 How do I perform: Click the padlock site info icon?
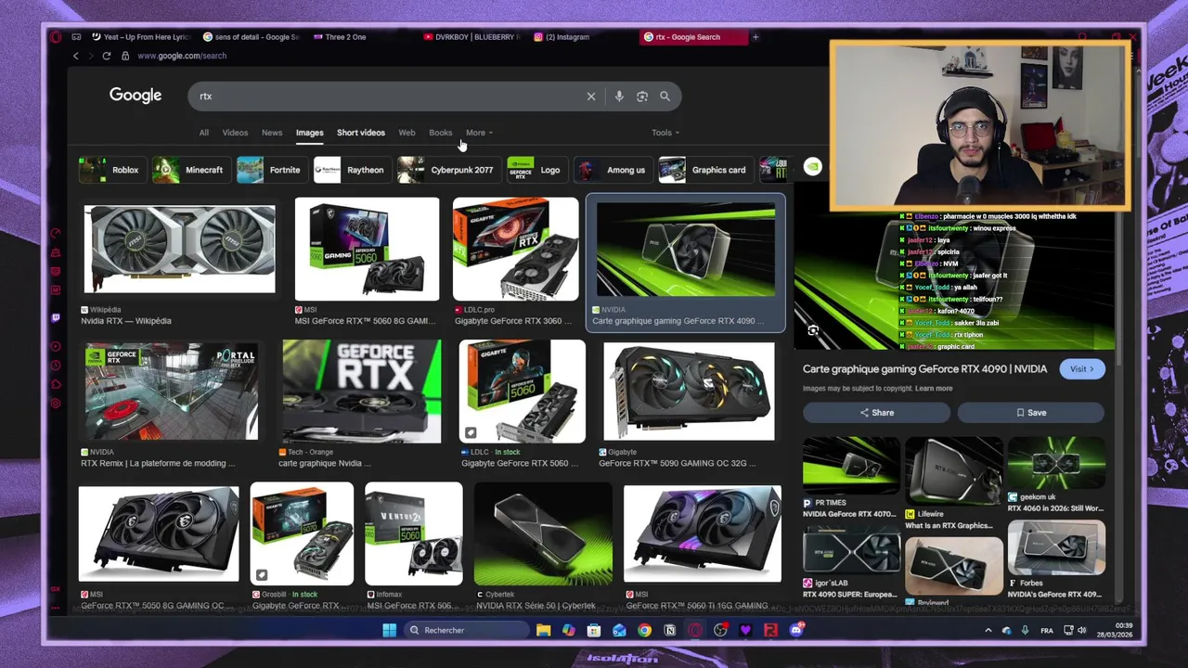pyautogui.click(x=125, y=56)
